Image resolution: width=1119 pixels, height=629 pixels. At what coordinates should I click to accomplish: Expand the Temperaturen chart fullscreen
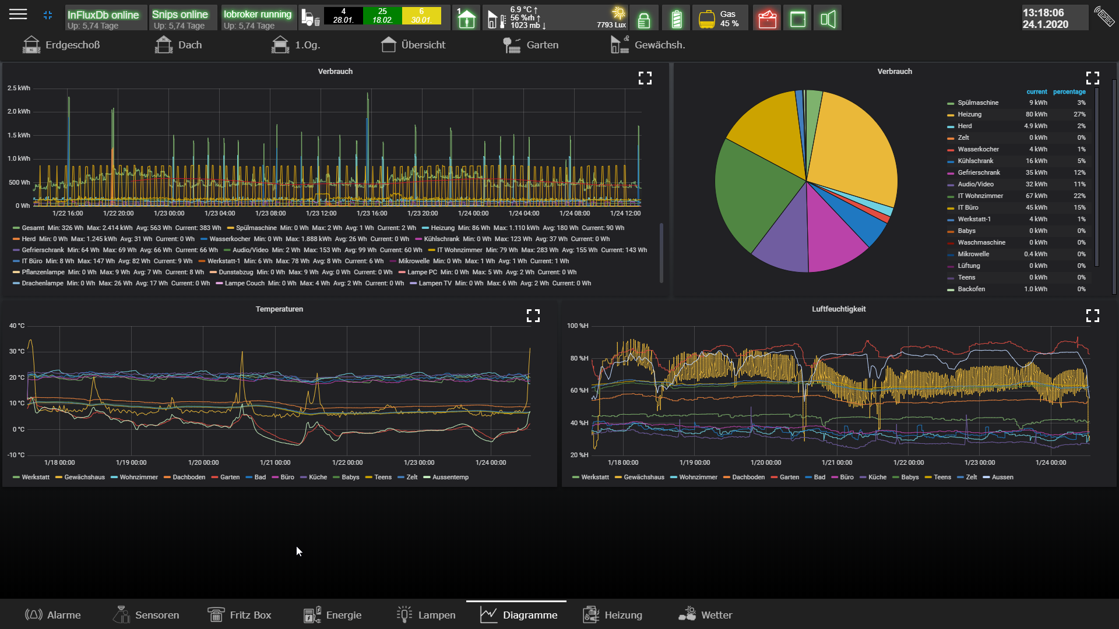(533, 316)
